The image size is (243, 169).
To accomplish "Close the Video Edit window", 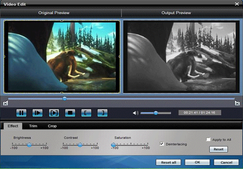I will coord(237,4).
